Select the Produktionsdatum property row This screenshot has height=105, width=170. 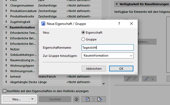(x=52, y=11)
